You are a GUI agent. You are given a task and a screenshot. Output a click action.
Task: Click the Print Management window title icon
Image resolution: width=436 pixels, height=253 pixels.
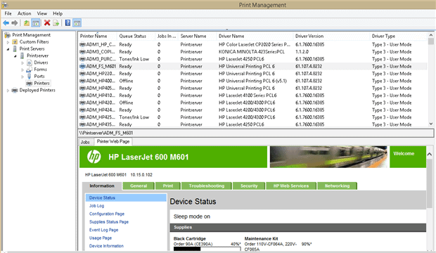(x=5, y=4)
